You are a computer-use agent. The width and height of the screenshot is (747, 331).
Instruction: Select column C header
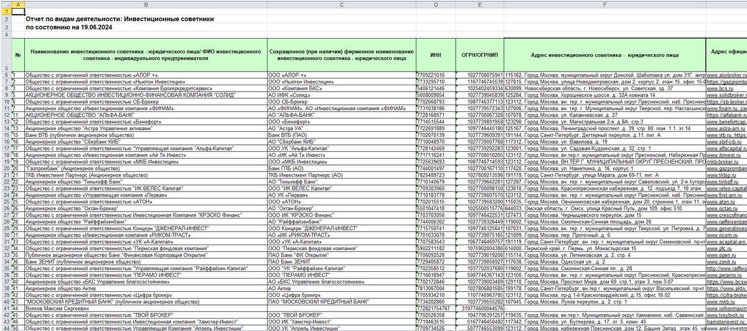341,5
